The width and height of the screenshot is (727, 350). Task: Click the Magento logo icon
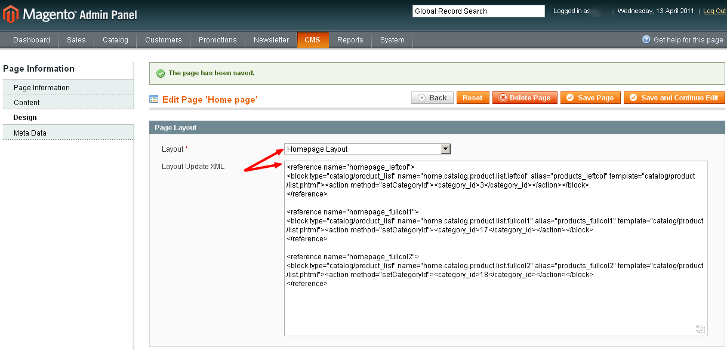click(x=11, y=14)
